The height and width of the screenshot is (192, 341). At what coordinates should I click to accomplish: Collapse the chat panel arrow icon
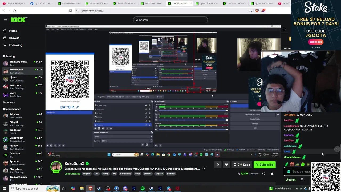tap(284, 29)
